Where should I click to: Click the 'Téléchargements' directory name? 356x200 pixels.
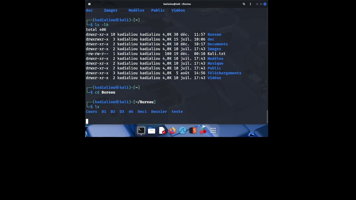(224, 73)
